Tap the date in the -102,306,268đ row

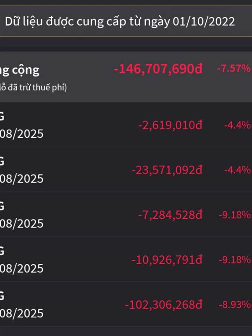21,313
